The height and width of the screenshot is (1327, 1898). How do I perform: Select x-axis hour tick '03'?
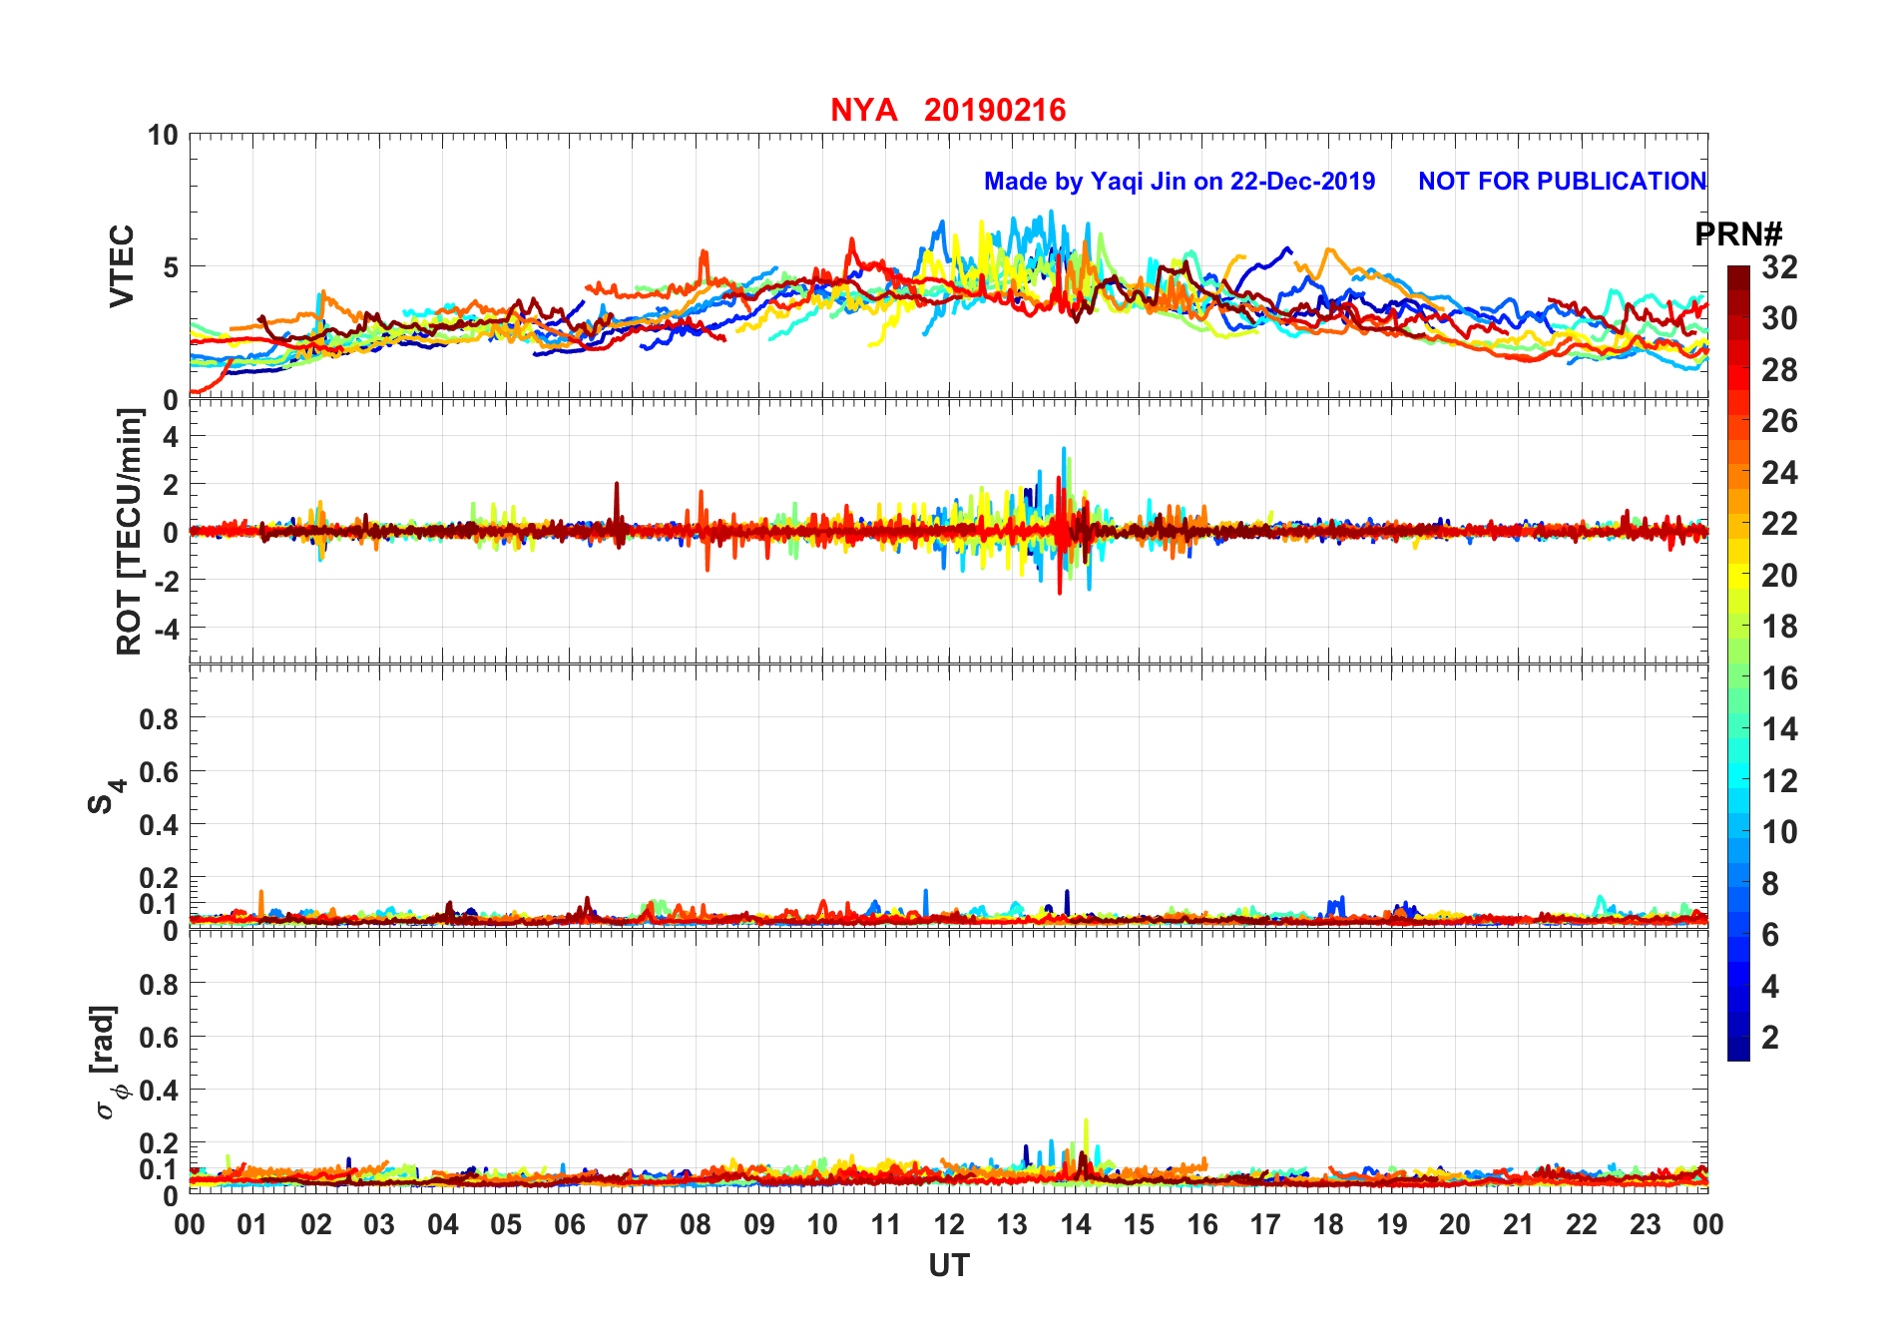click(x=379, y=1224)
